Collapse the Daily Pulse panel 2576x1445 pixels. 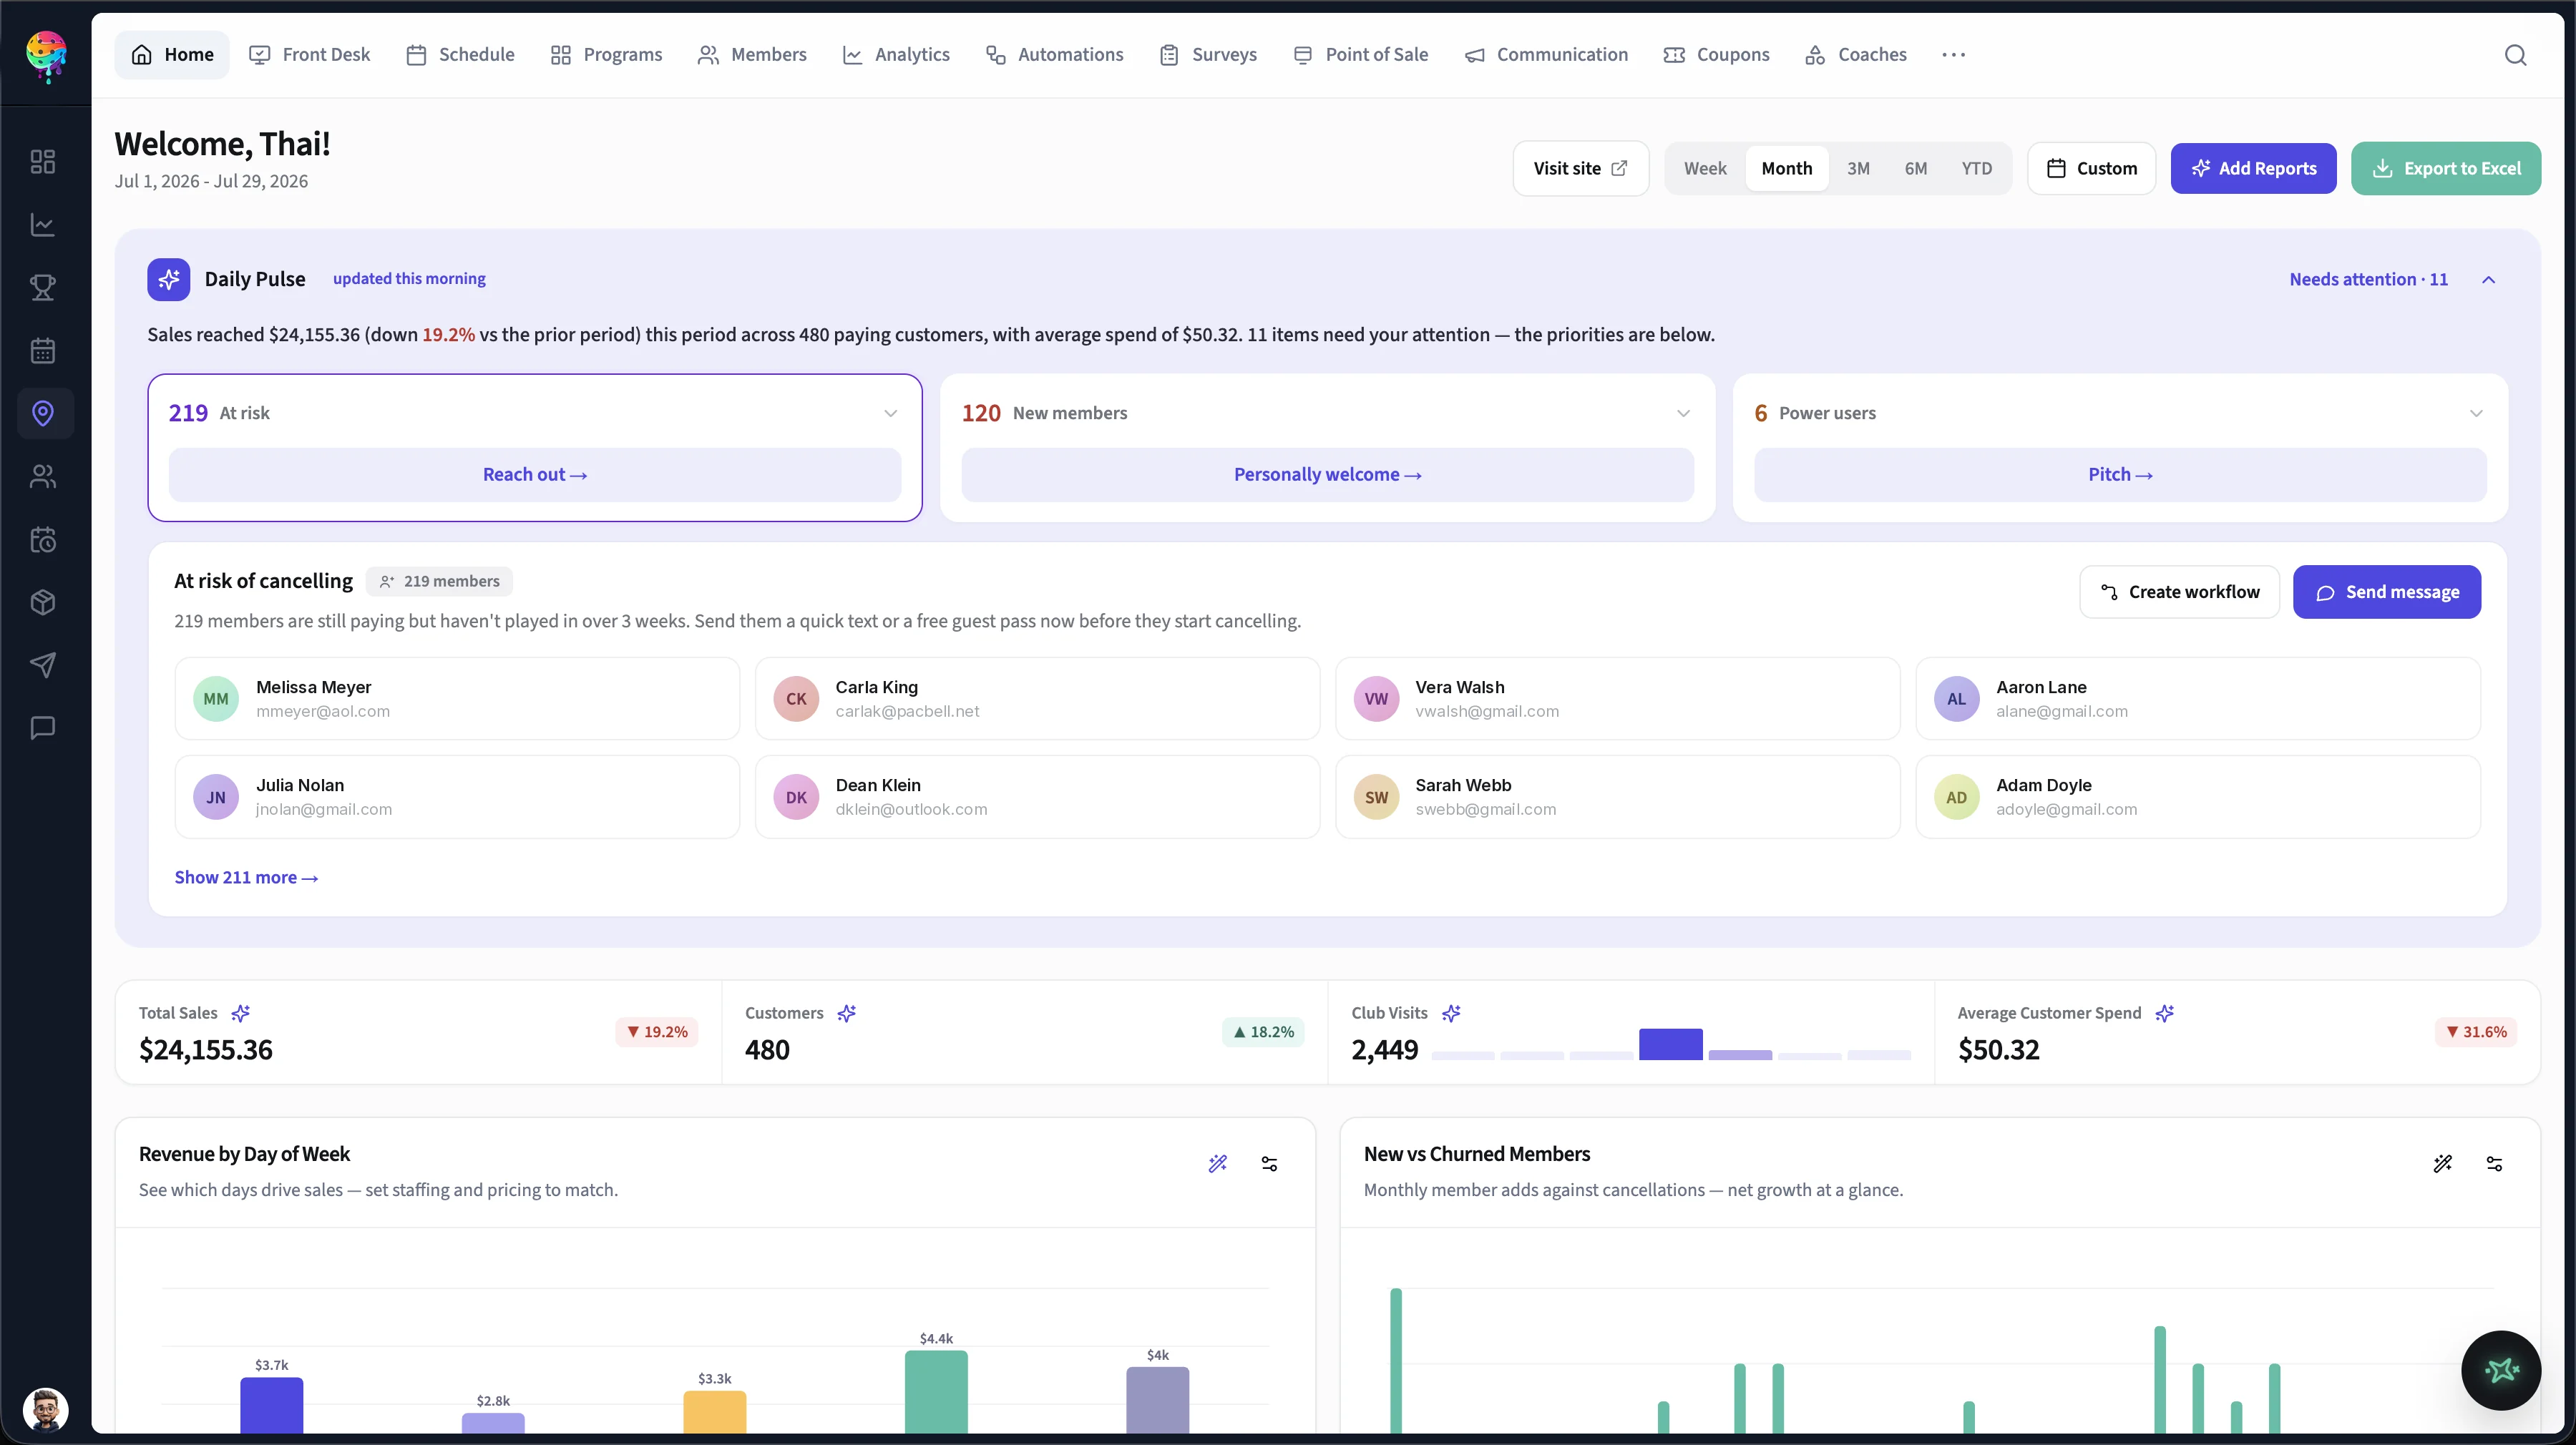tap(2488, 280)
